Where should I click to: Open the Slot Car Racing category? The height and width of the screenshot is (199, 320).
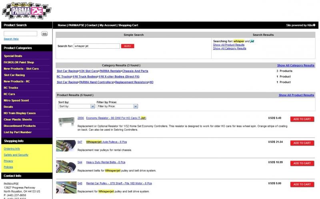click(14, 75)
